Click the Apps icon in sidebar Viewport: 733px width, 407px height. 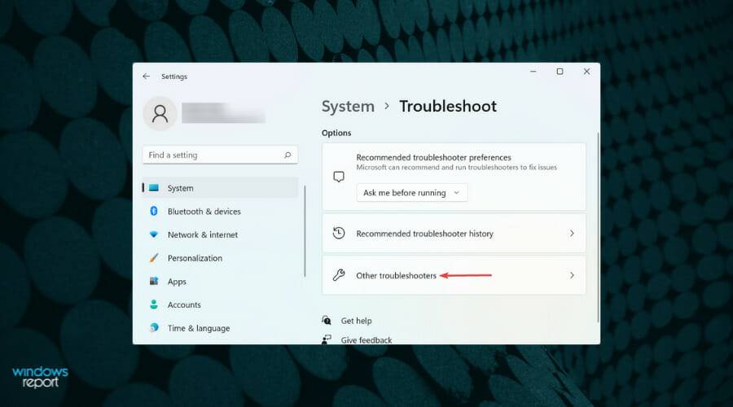(x=153, y=282)
